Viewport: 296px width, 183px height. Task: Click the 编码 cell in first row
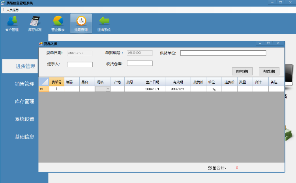(x=72, y=89)
